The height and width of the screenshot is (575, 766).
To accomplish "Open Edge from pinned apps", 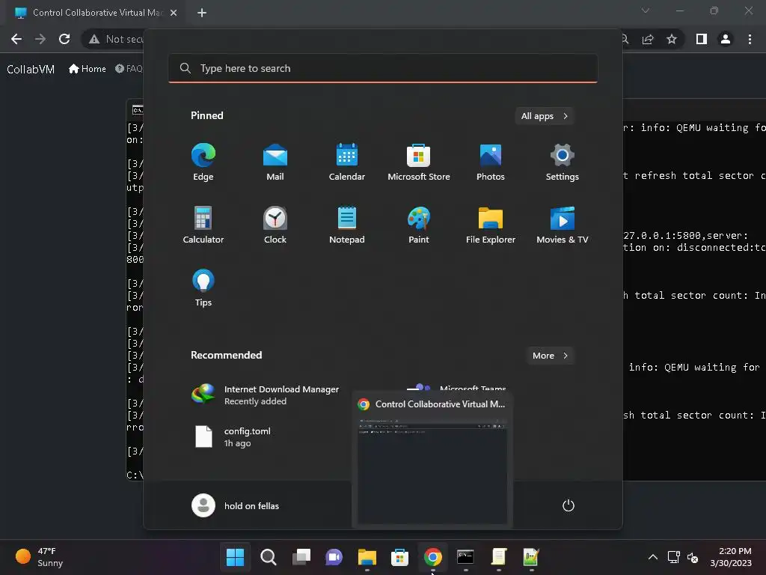I will click(x=203, y=162).
